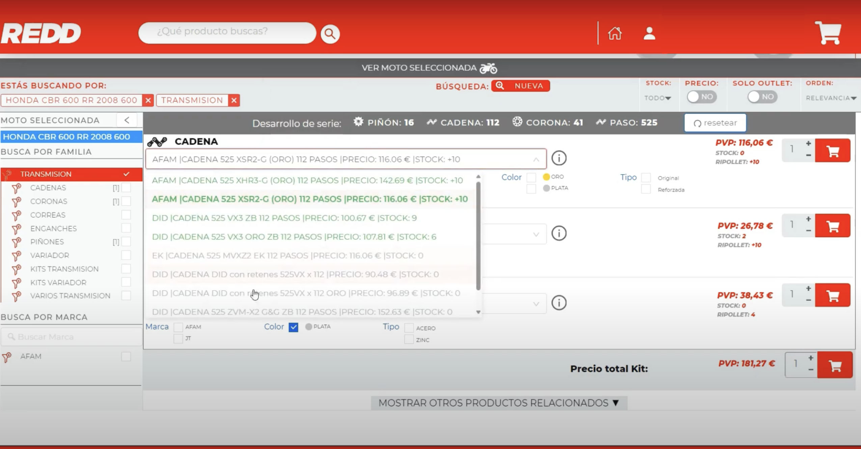Screen dimensions: 861x449
Task: Expand MOSTRAR OTROS PRODUCTOS RELACIONADOS
Action: tap(499, 403)
